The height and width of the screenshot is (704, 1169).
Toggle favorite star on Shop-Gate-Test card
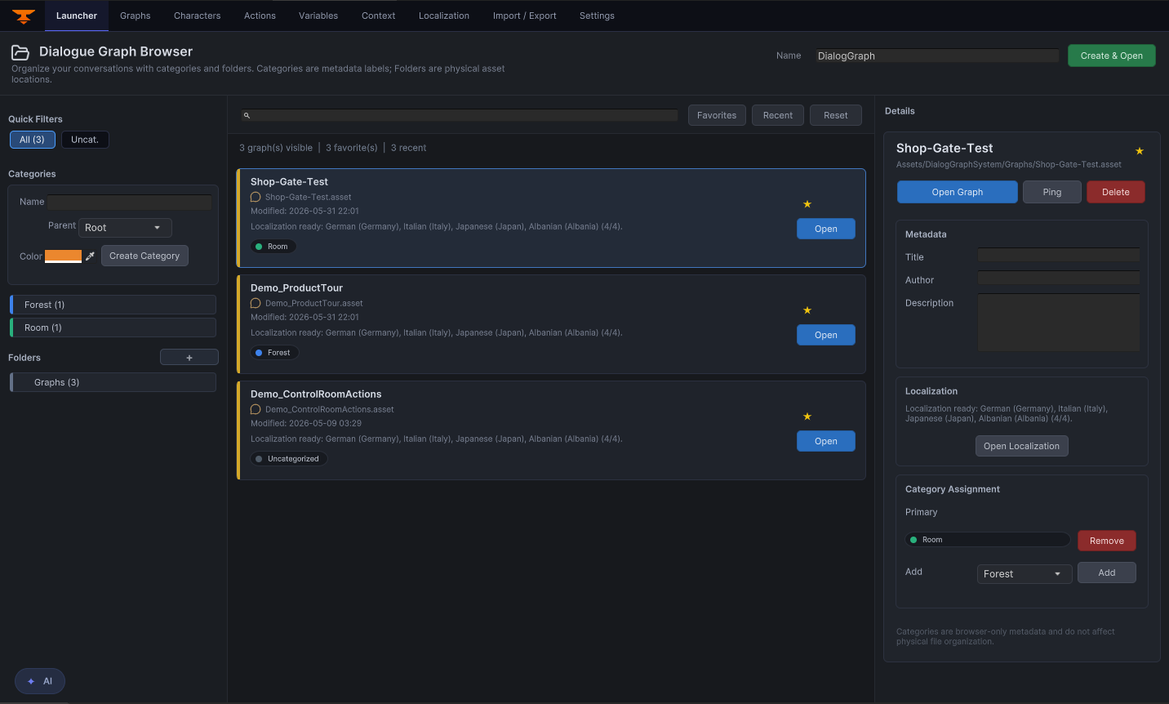tap(807, 204)
